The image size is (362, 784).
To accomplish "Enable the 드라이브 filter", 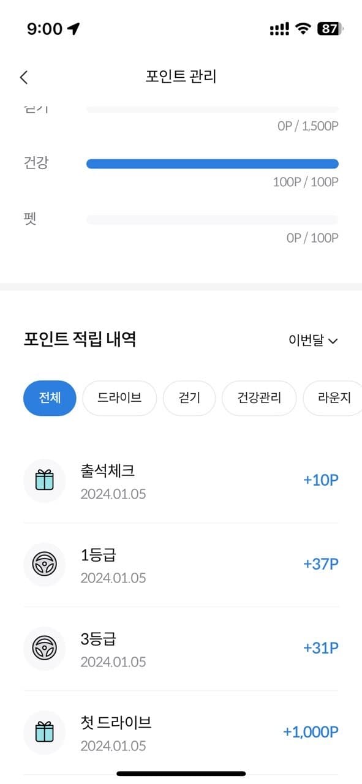I will (119, 398).
